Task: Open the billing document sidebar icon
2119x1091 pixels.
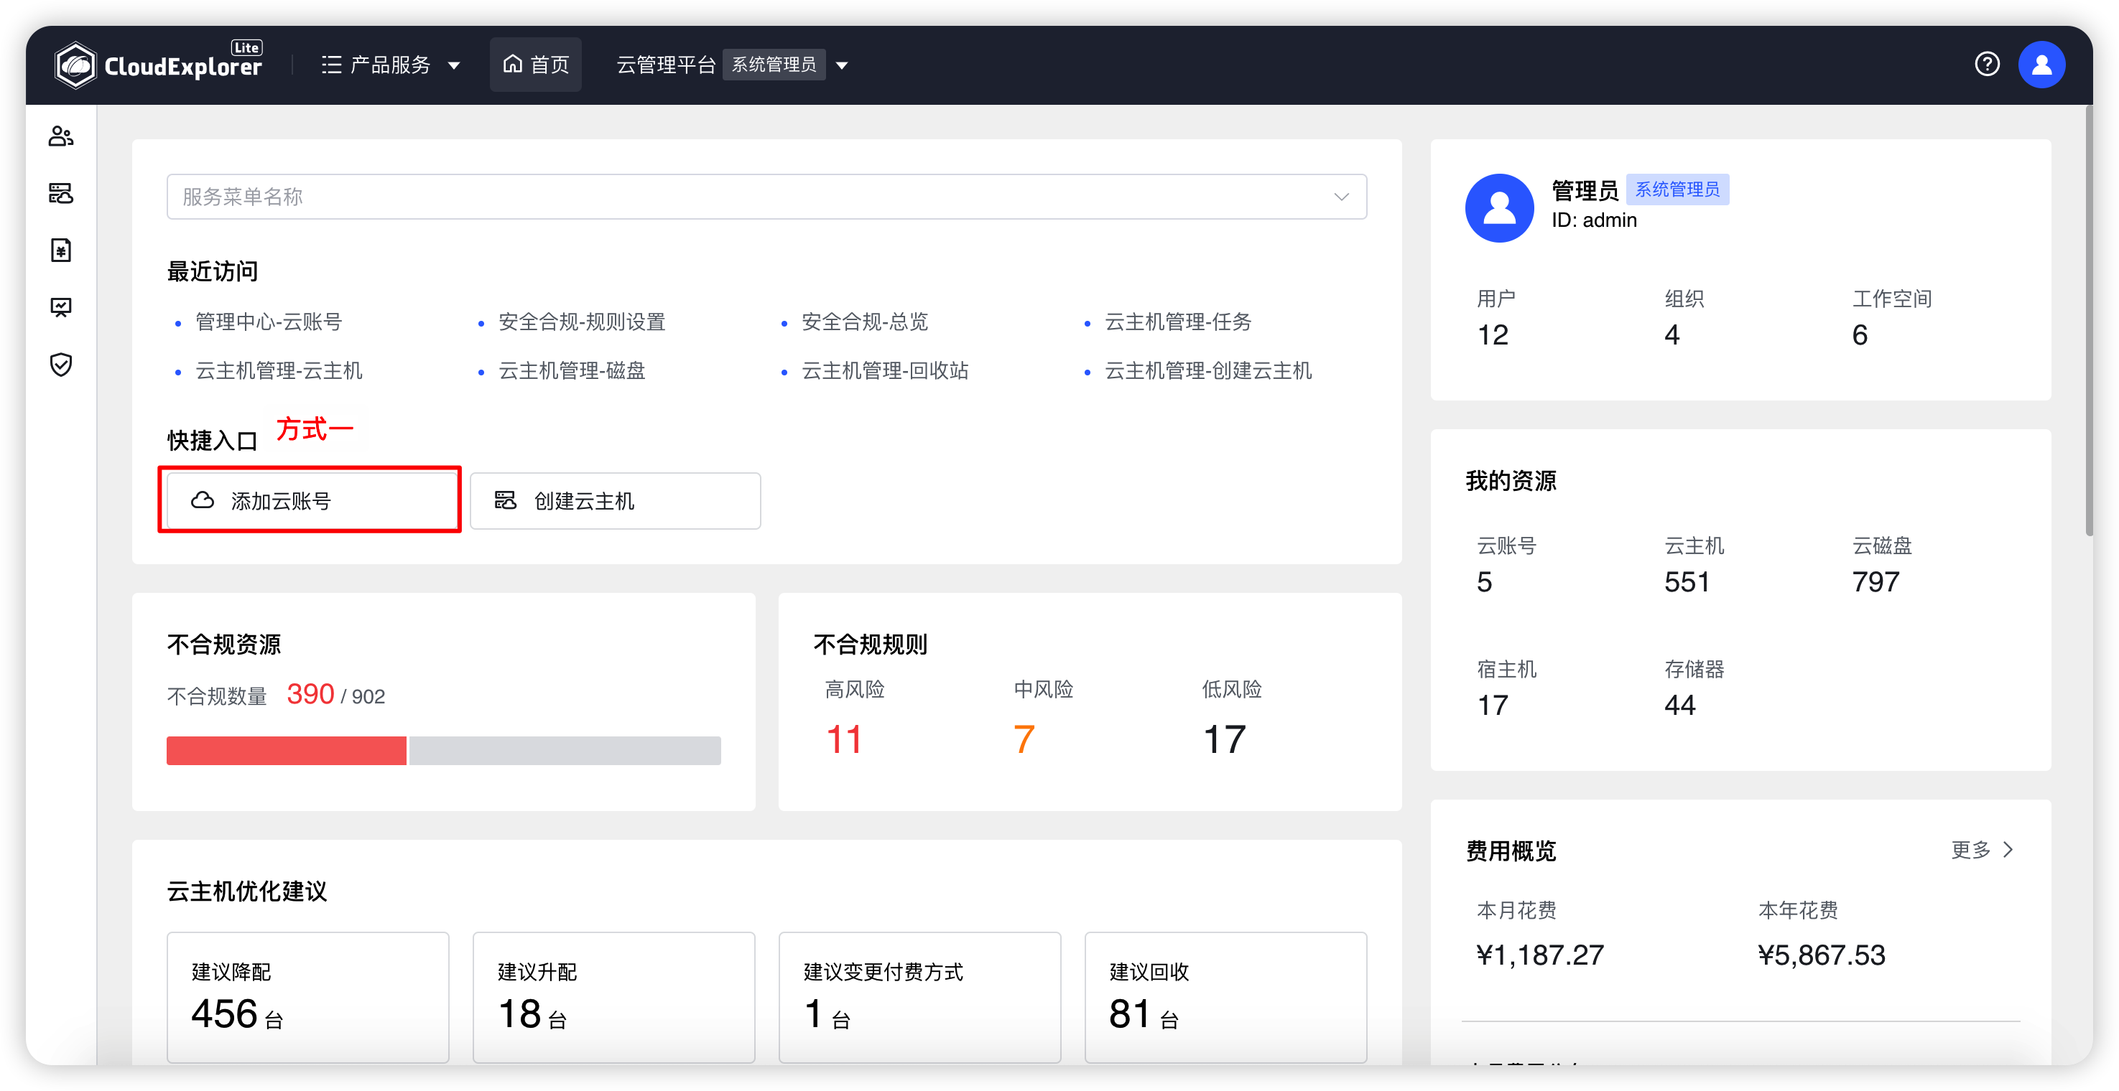Action: point(61,250)
